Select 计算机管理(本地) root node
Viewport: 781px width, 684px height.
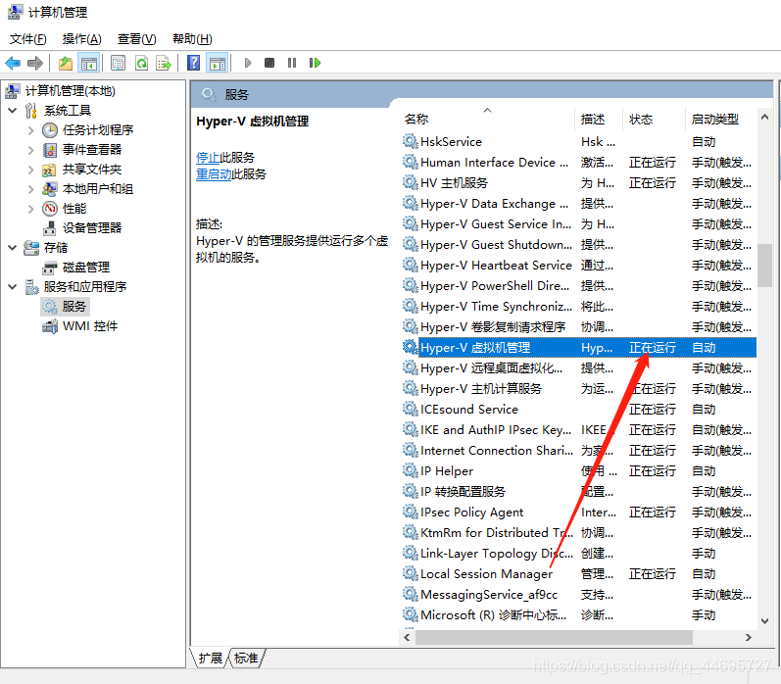pyautogui.click(x=70, y=91)
